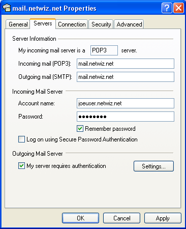
Task: Select the Servers tab
Action: click(43, 23)
